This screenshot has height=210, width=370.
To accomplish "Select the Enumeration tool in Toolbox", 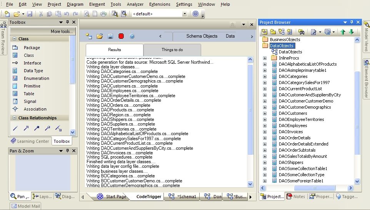I will pyautogui.click(x=36, y=78).
